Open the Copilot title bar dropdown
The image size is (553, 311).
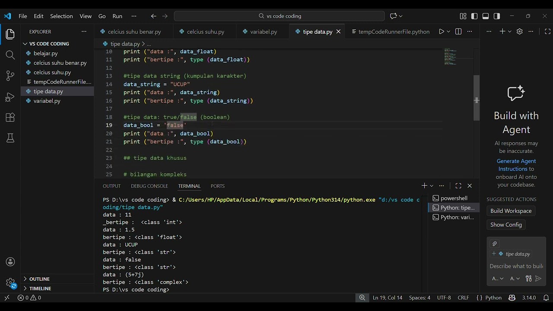(401, 16)
